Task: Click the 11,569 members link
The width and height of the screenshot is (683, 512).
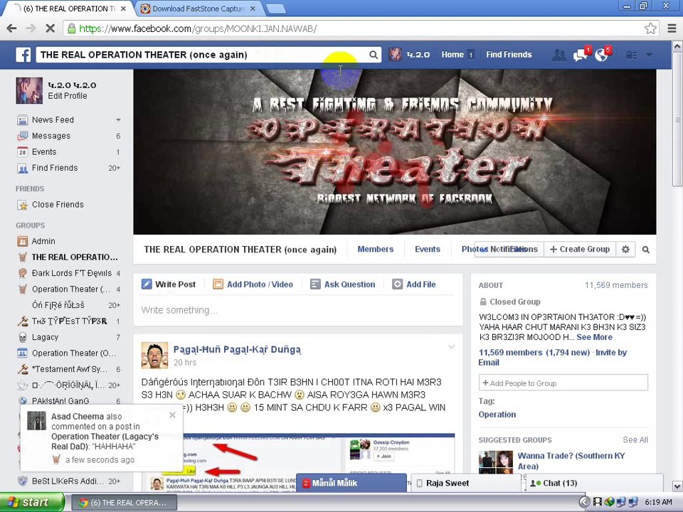Action: click(x=510, y=353)
